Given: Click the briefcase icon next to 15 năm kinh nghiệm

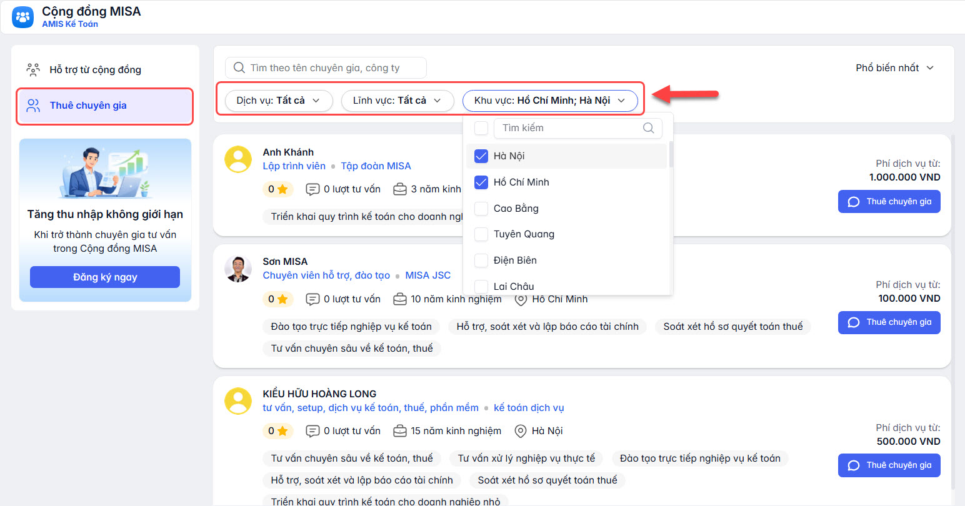Looking at the screenshot, I should [x=399, y=431].
